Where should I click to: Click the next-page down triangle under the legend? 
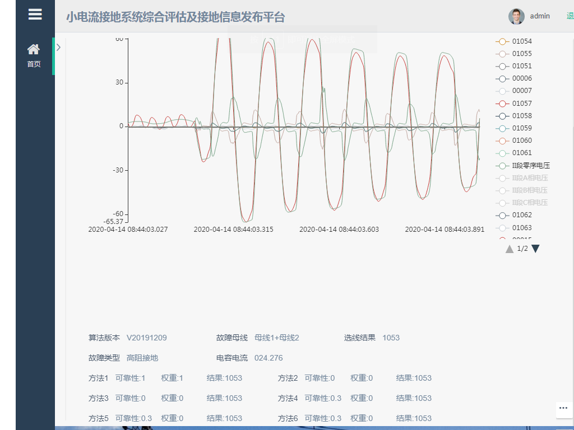(535, 249)
